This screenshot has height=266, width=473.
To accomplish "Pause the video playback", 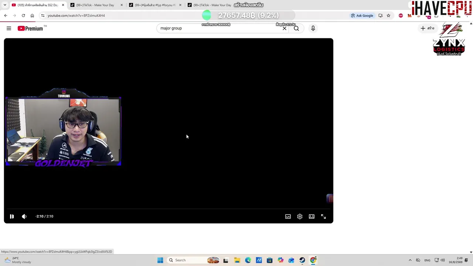I will pyautogui.click(x=12, y=216).
